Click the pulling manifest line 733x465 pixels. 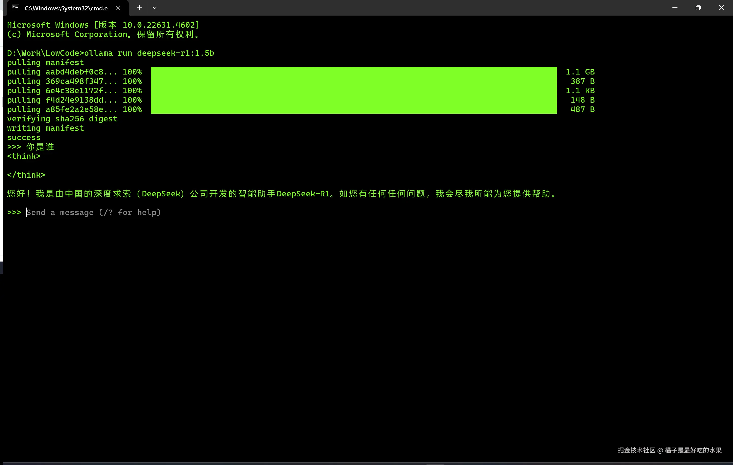click(46, 63)
